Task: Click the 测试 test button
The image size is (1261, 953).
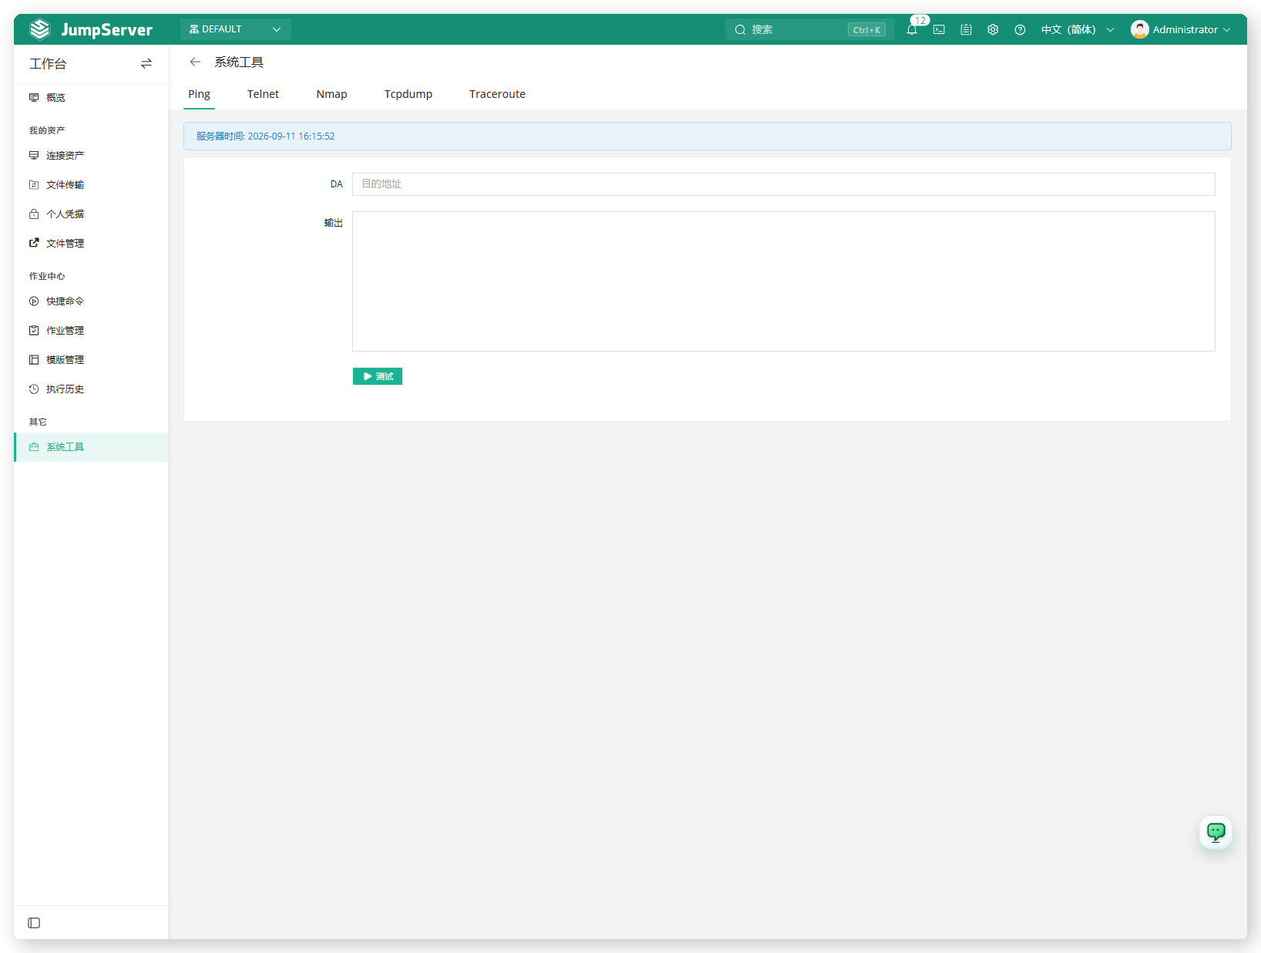Action: (378, 376)
